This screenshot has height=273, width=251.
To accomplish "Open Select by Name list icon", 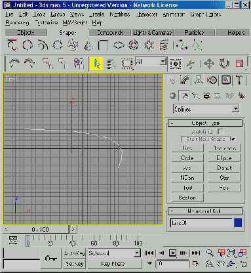I will (111, 64).
